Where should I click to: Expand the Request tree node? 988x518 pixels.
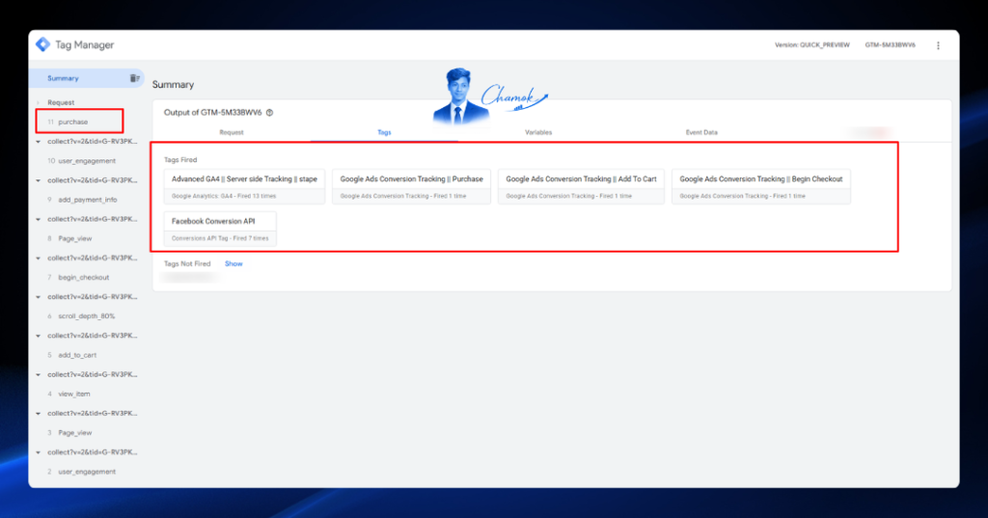pos(38,102)
